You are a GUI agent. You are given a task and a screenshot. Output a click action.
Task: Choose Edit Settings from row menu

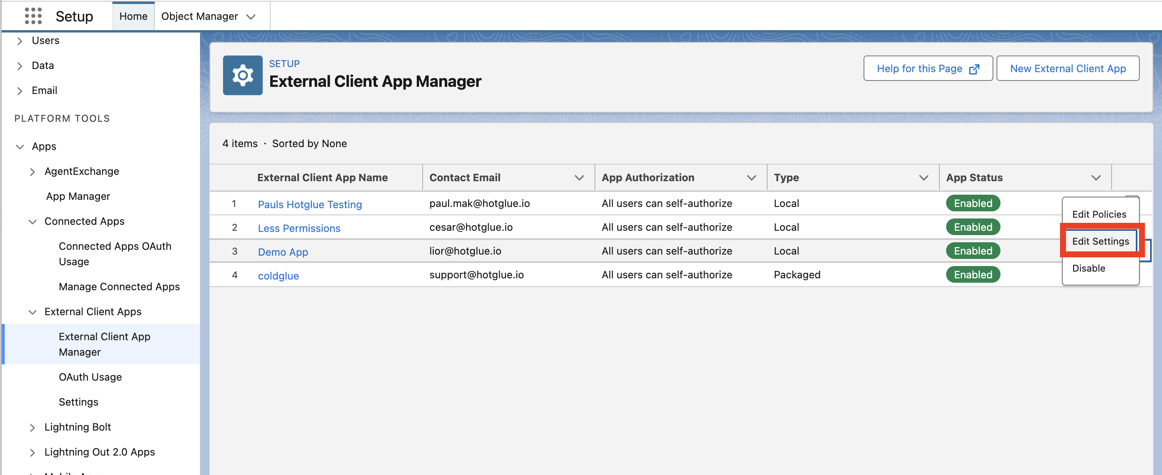[1100, 241]
